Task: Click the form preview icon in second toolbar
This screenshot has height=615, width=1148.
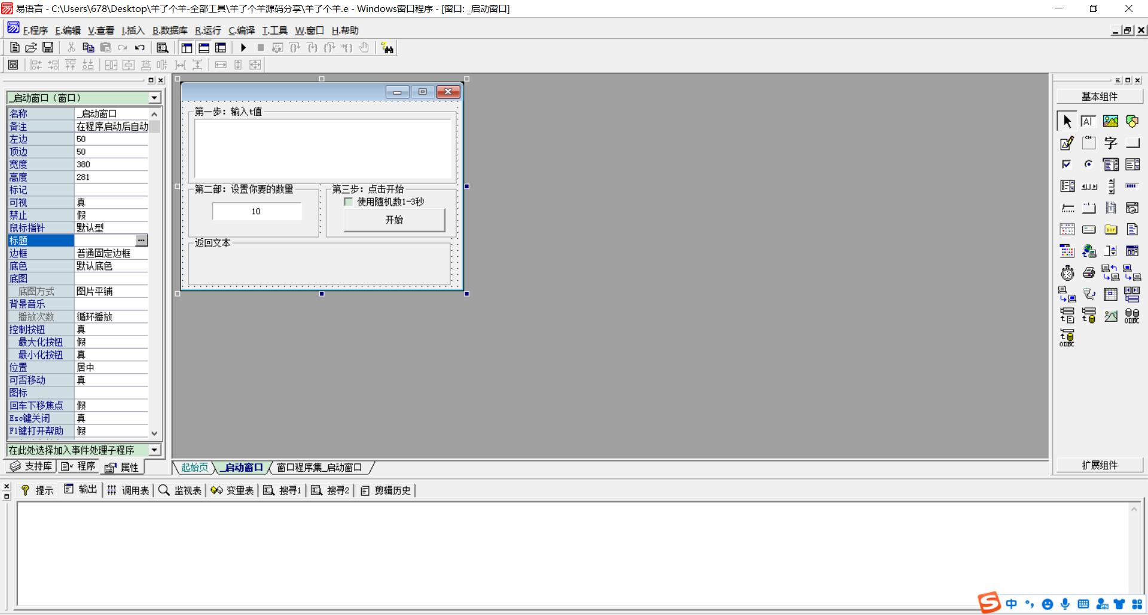Action: (x=13, y=64)
